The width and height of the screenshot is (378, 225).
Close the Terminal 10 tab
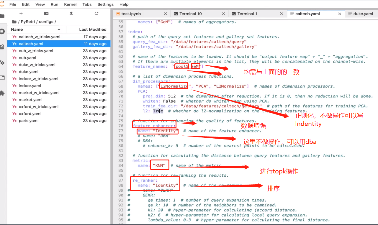[223, 14]
